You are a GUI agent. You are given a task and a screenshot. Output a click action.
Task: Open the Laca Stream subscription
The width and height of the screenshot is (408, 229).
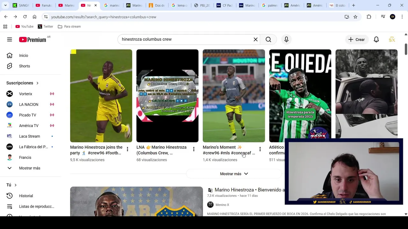point(30,136)
